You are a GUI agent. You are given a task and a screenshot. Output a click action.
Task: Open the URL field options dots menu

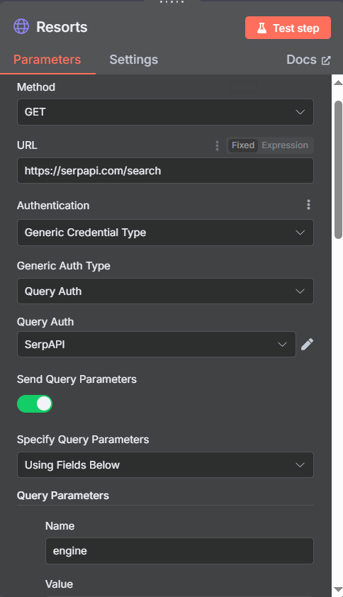click(x=217, y=145)
